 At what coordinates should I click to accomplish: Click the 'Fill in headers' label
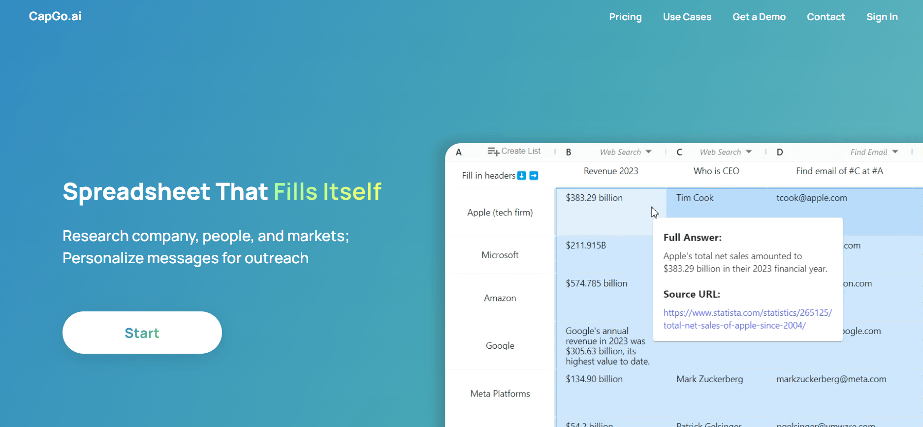[x=488, y=176]
